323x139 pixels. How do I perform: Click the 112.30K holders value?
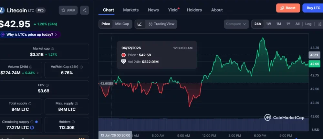[67, 127]
